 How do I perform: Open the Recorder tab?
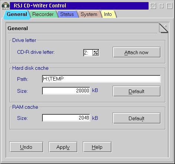pos(43,14)
